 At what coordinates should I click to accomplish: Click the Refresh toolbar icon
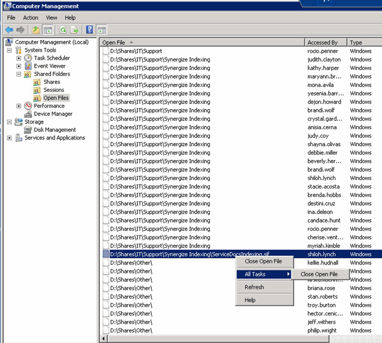[x=63, y=30]
